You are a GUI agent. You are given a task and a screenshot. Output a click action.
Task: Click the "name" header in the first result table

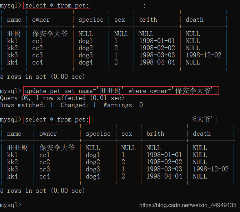point(14,20)
